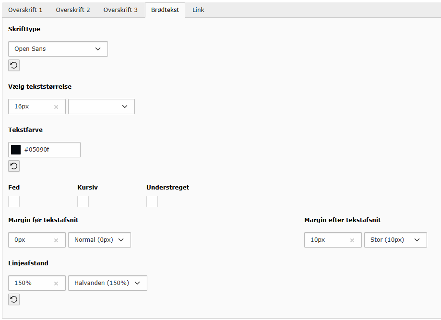Open the Halvanden (150%) line spacing dropdown

coord(107,283)
